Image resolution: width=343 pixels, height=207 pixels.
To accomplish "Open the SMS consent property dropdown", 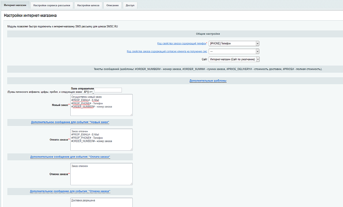I will click(x=234, y=51).
